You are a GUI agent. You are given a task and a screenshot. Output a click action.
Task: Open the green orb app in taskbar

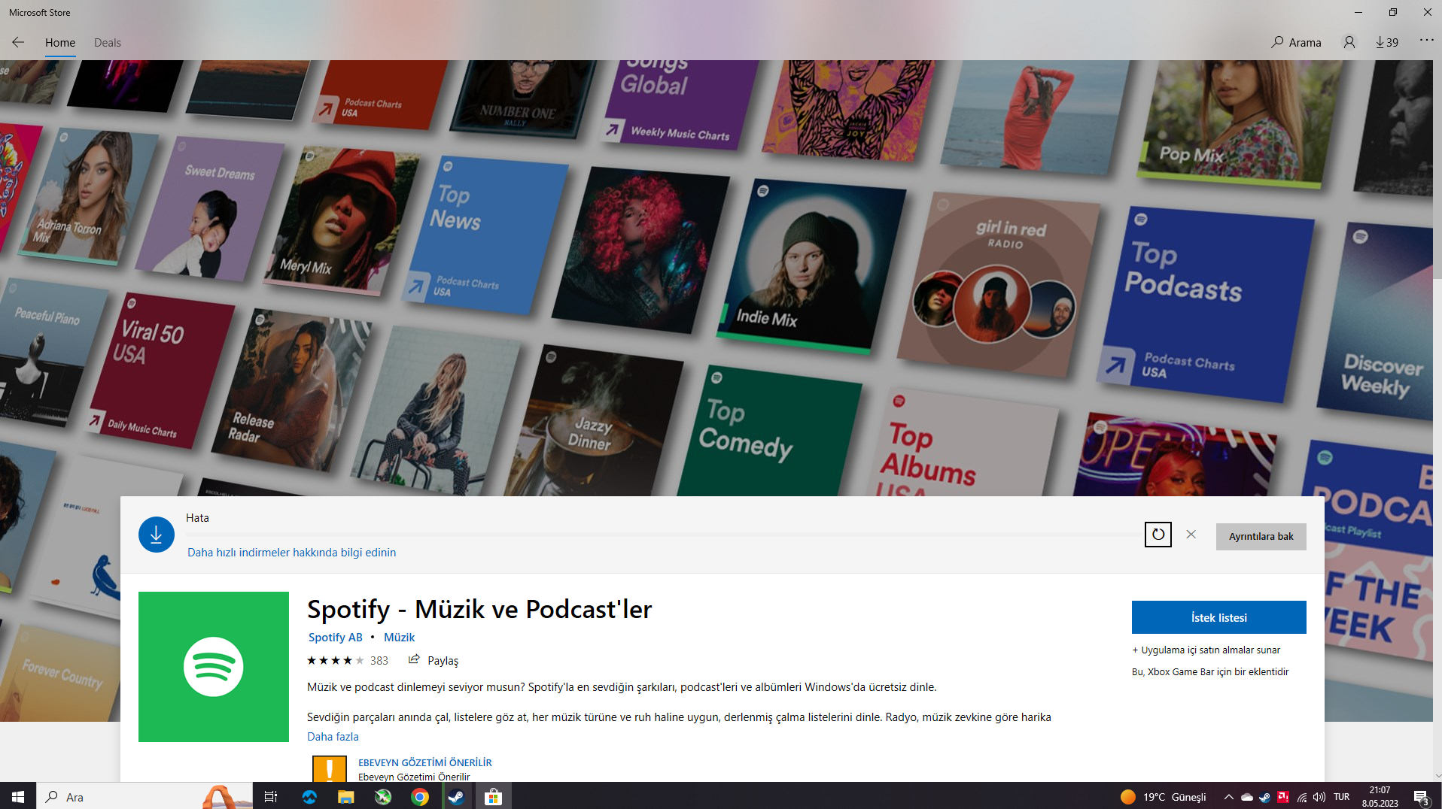[383, 796]
